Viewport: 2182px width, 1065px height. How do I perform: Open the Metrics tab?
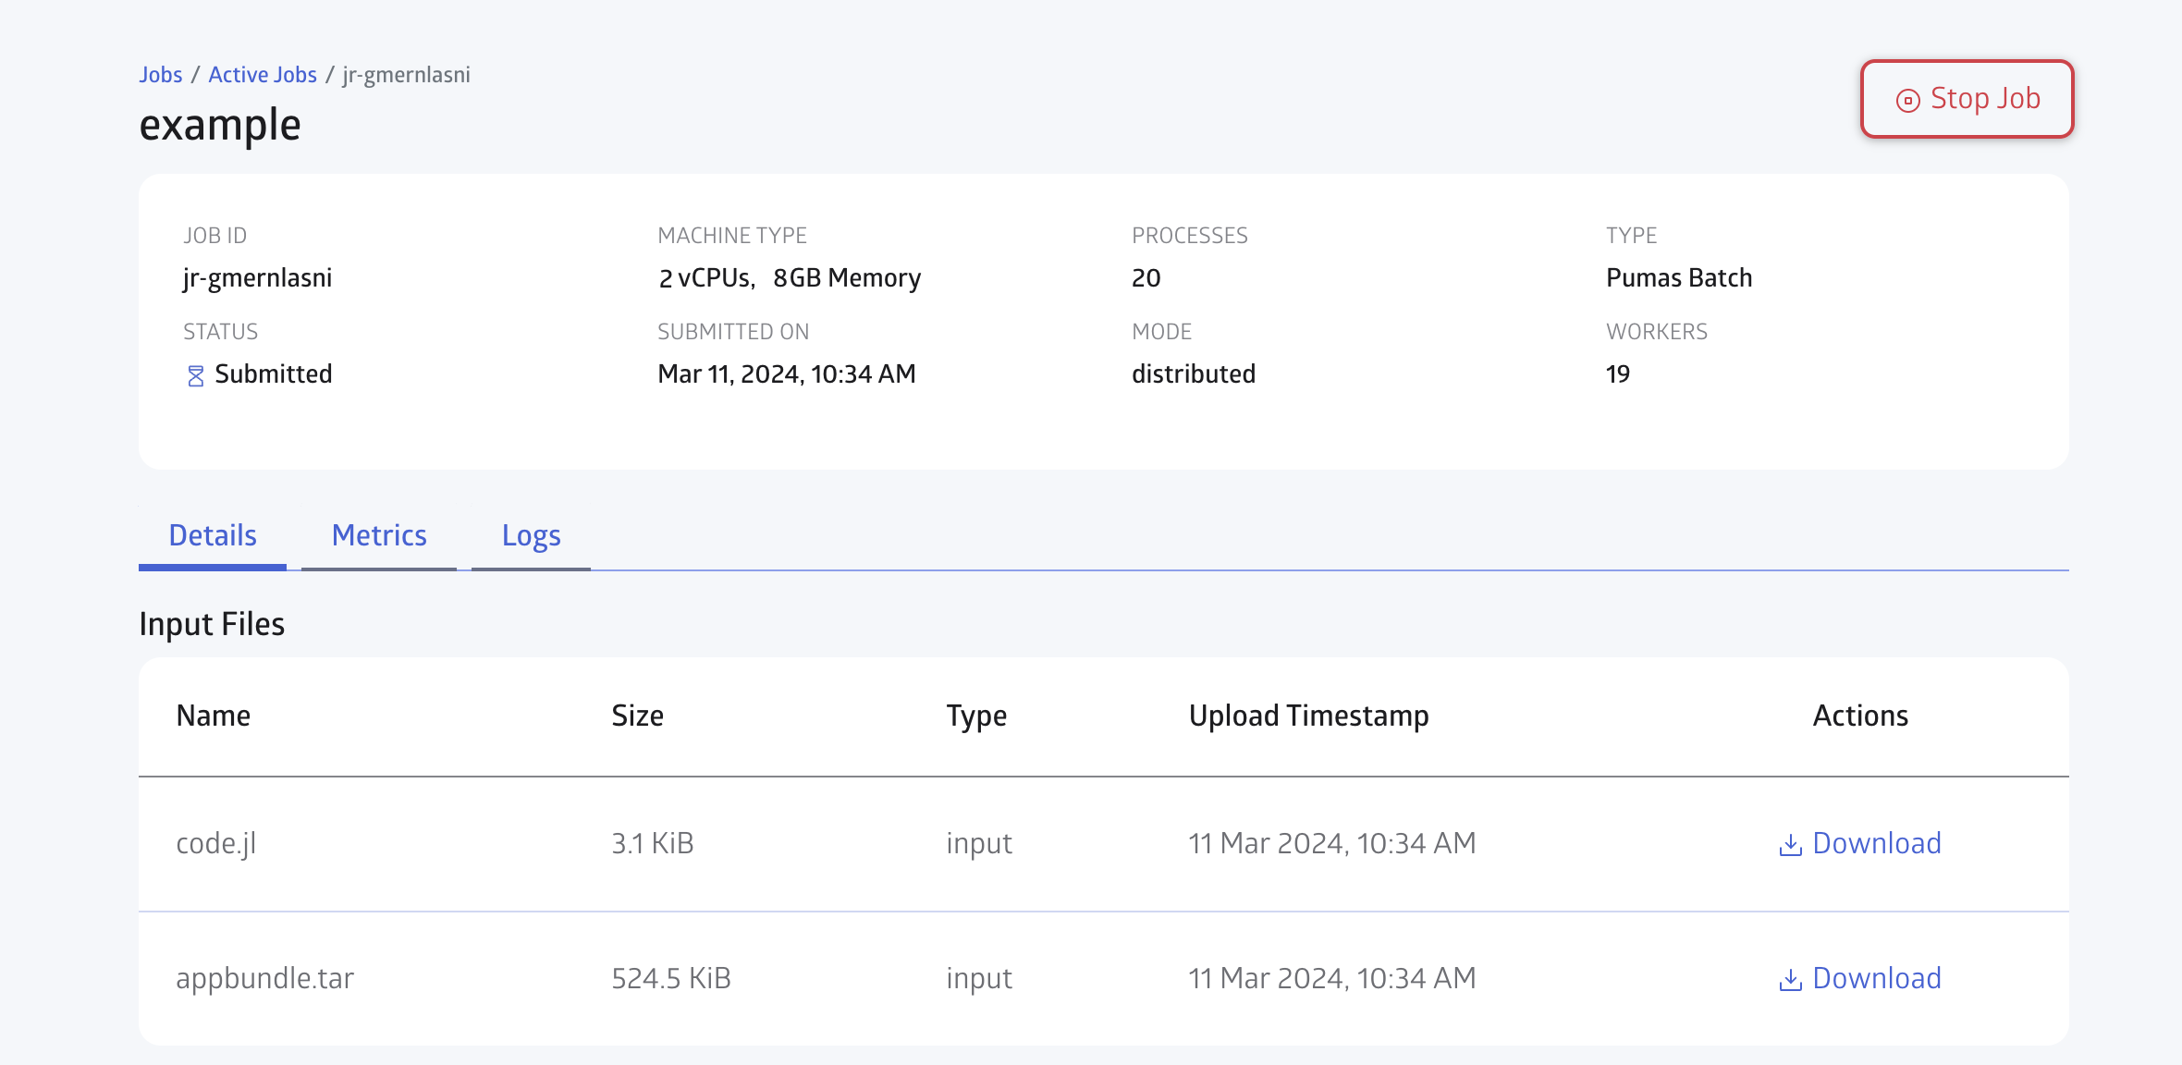coord(379,536)
